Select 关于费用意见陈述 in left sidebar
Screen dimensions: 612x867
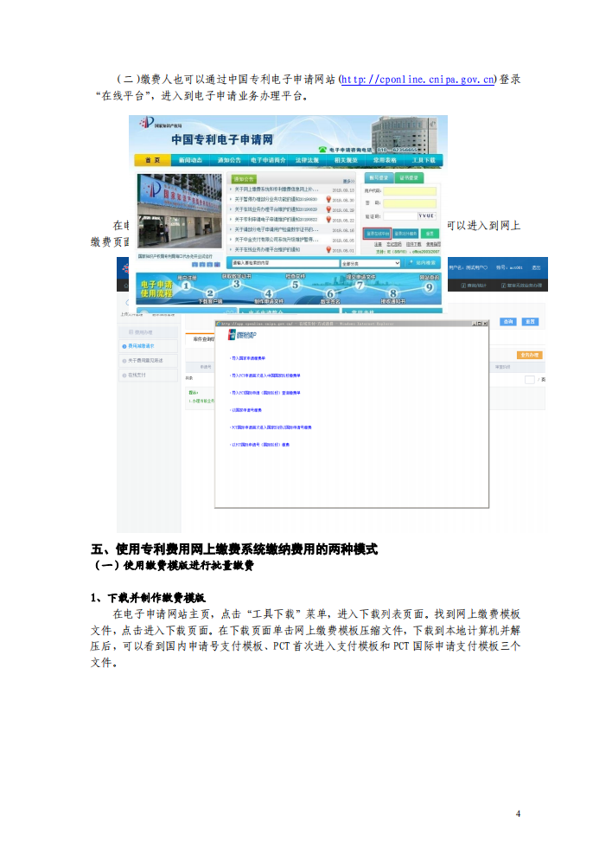coord(150,361)
